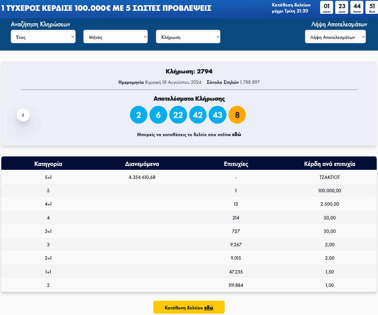Click the blue ball number 42

point(198,115)
